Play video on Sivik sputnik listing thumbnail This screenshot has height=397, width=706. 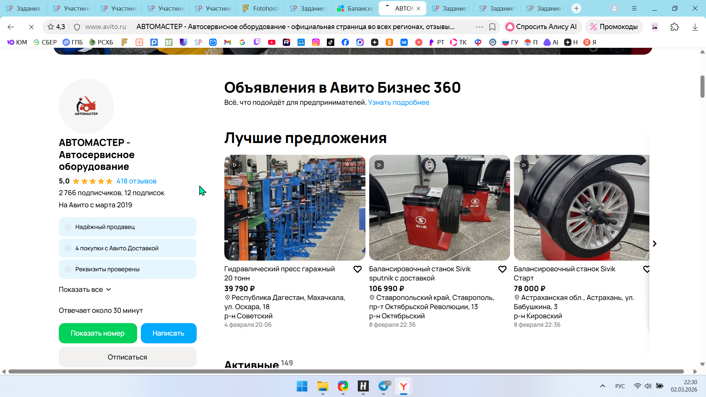(379, 165)
